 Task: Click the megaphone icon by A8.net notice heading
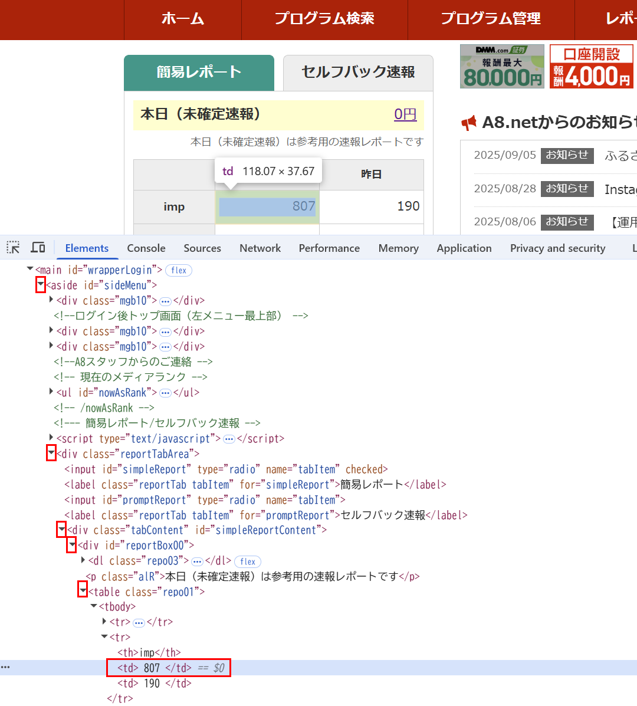pyautogui.click(x=469, y=123)
